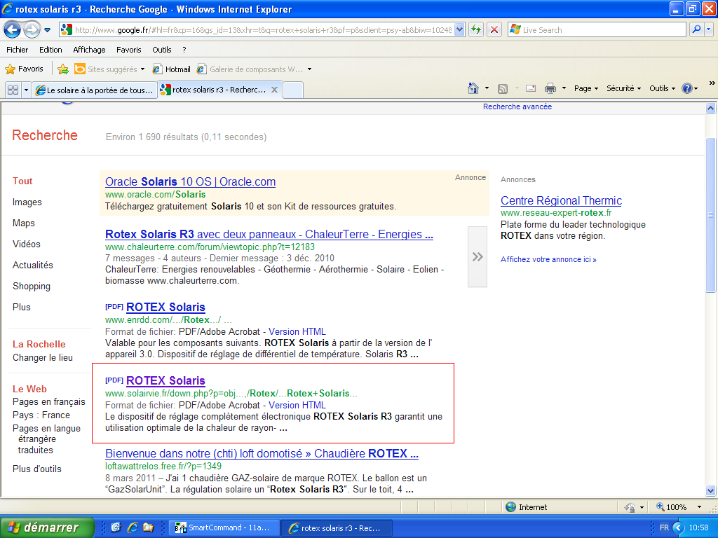Click the add to favorites bar icon

tap(63, 69)
